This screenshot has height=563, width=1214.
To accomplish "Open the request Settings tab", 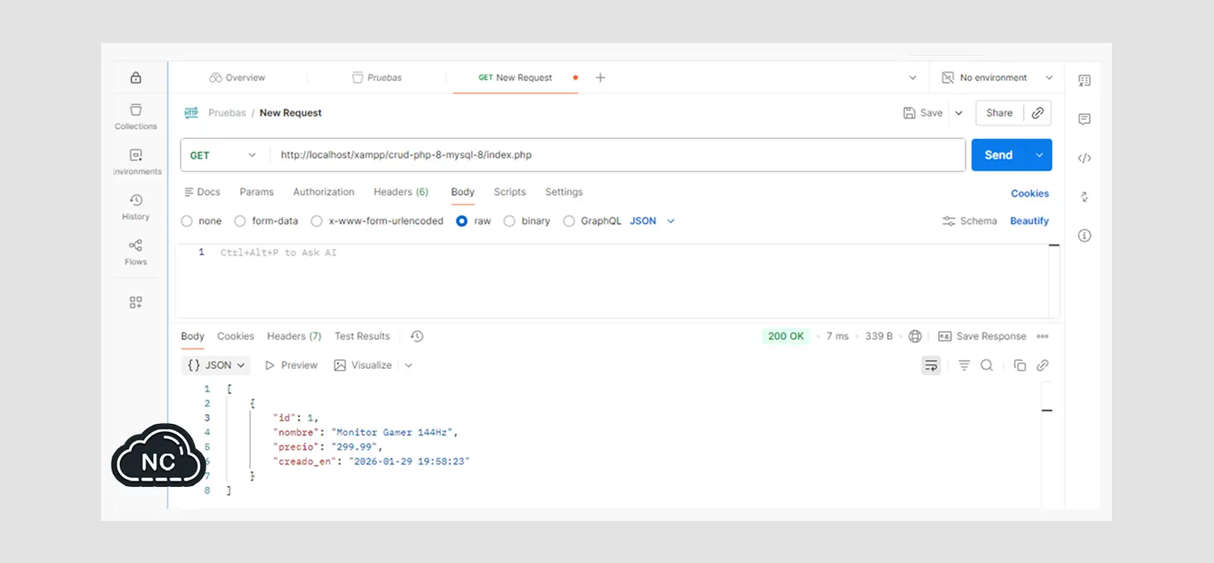I will pos(564,192).
